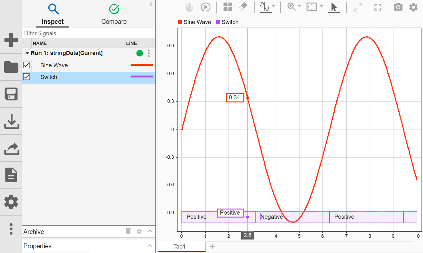Uncheck the Switch signal checkbox
423x253 pixels.
pyautogui.click(x=27, y=77)
